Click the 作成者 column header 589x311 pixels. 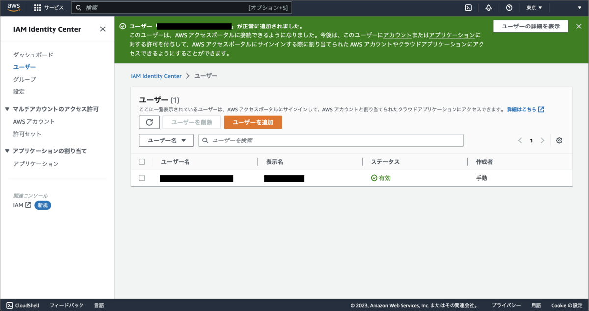(x=484, y=161)
